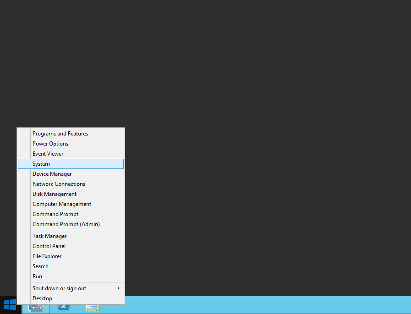Select the highlighted System entry
The image size is (411, 314).
point(41,163)
